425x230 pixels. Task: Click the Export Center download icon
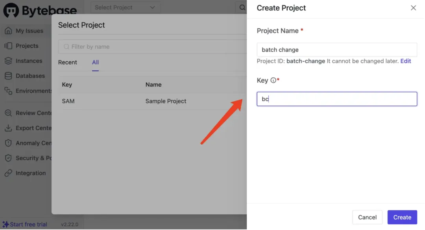click(8, 128)
